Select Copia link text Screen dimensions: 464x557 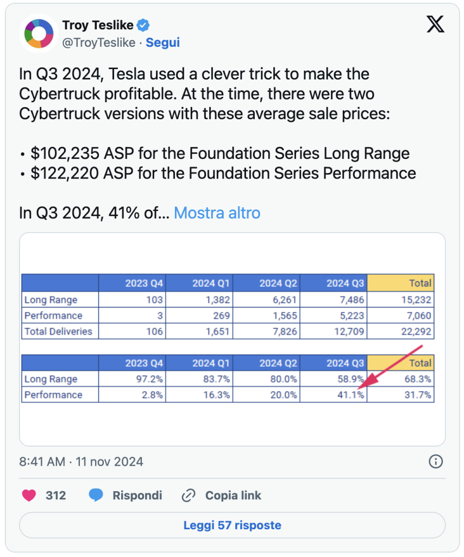(x=233, y=495)
